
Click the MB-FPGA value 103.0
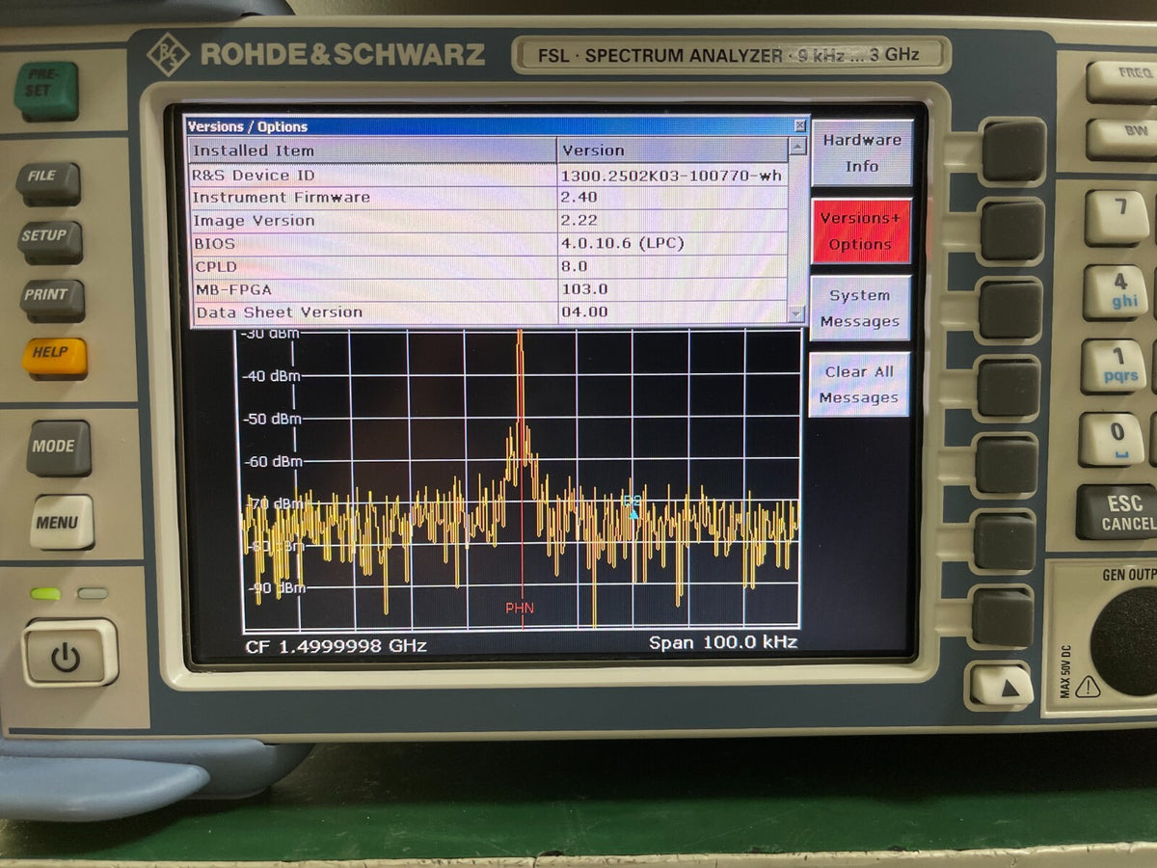(584, 288)
